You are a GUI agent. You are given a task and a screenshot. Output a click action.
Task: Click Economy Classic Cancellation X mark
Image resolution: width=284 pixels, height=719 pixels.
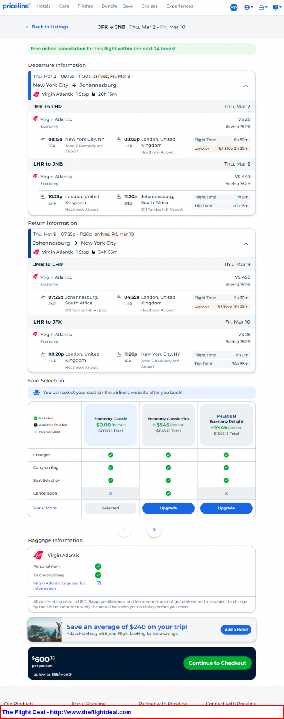(111, 493)
